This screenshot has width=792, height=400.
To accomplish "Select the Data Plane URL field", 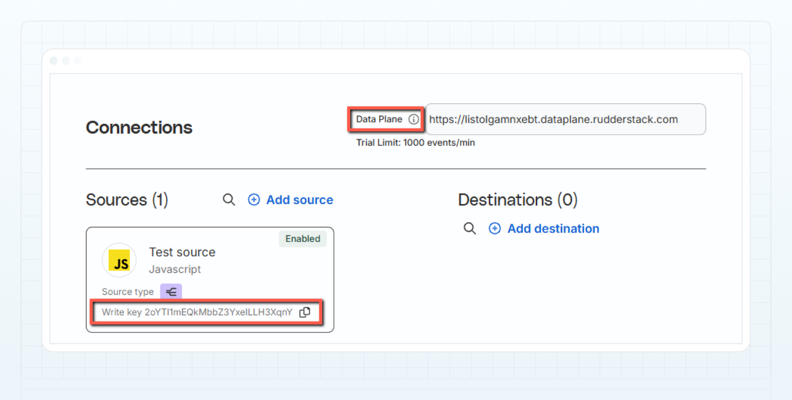I will coord(565,120).
